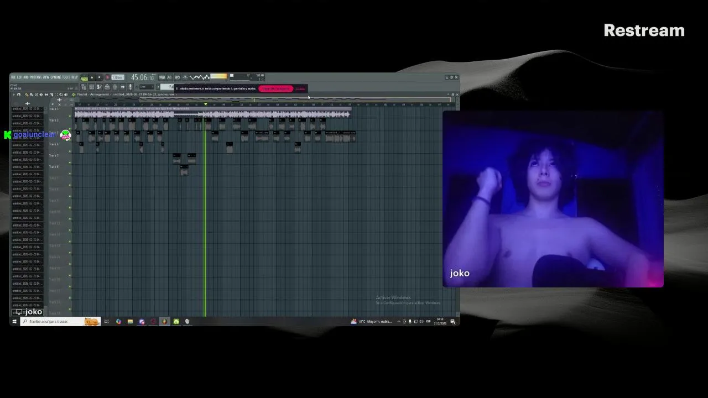
Task: Open the taskbar clock and date
Action: [440, 321]
